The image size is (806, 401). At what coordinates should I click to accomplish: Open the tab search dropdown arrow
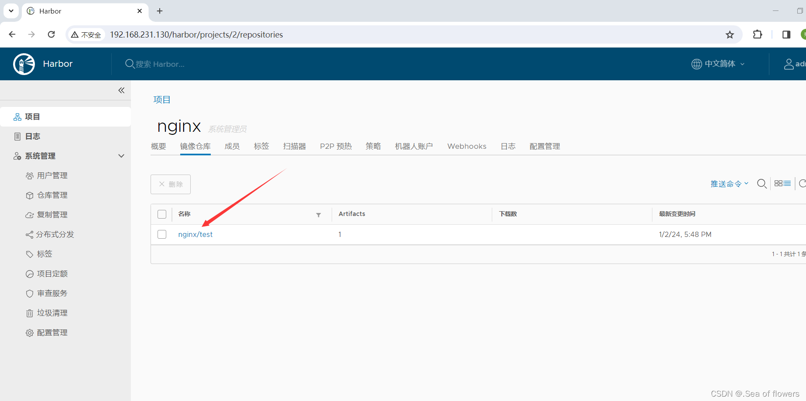point(11,11)
